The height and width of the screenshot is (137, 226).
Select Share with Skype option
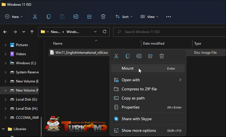pyautogui.click(x=148, y=119)
